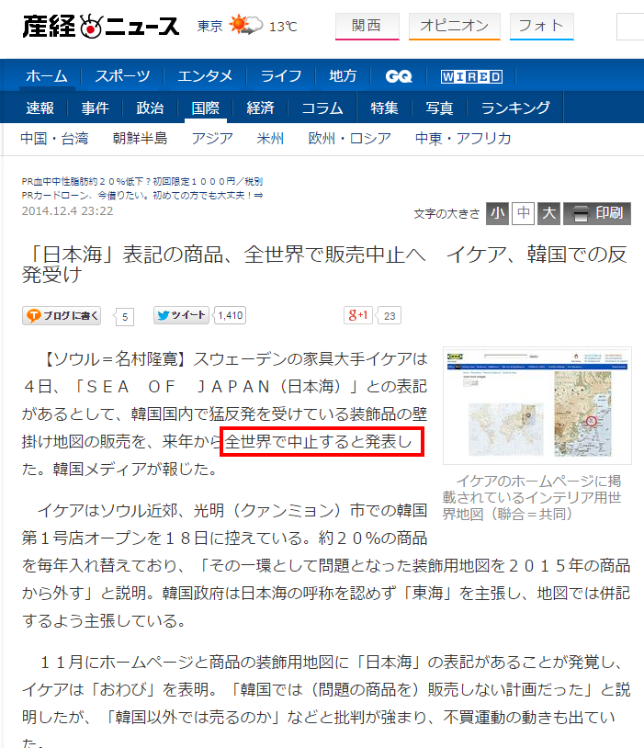Open the 中国・台湾 region link
Screen dimensions: 644x748
[x=54, y=139]
